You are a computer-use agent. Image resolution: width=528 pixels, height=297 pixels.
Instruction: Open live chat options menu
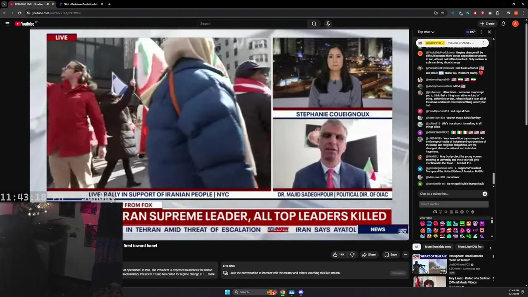coord(481,32)
